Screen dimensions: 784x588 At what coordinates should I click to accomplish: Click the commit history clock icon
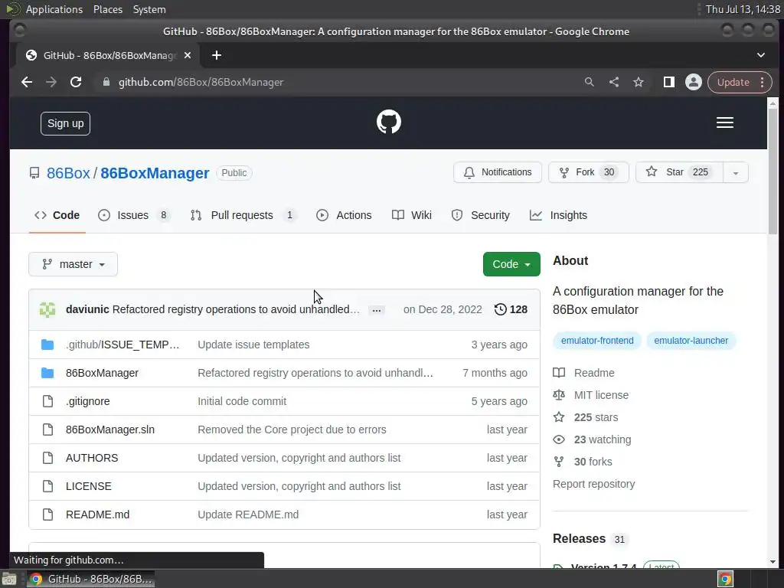coord(500,309)
